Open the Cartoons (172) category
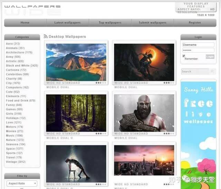Viewport: 221px width, 189px height. 16,70
